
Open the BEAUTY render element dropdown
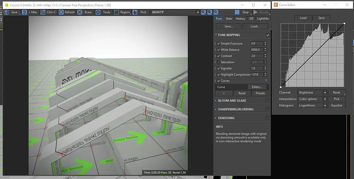[x=198, y=12]
